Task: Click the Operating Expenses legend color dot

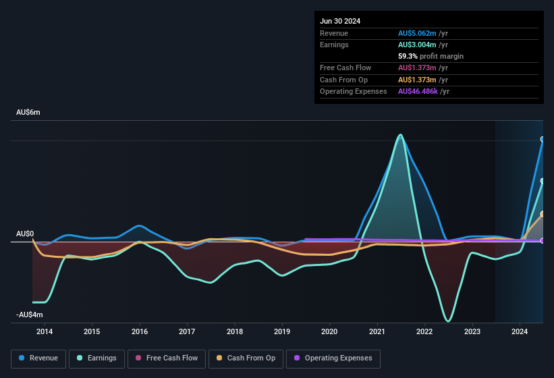Action: [x=297, y=358]
